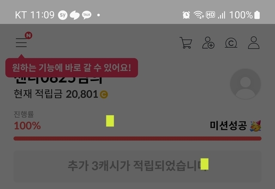Open the shopping cart
Image resolution: width=275 pixels, height=189 pixels.
pyautogui.click(x=186, y=43)
